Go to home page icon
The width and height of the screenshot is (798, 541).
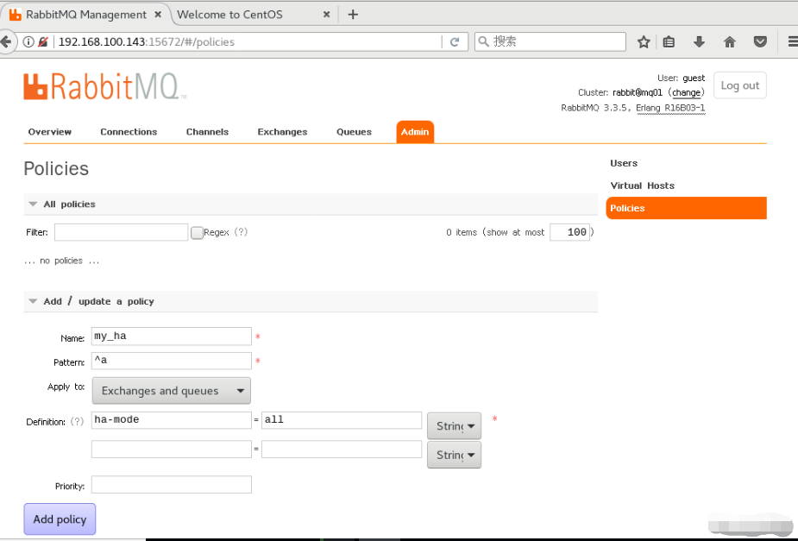729,41
